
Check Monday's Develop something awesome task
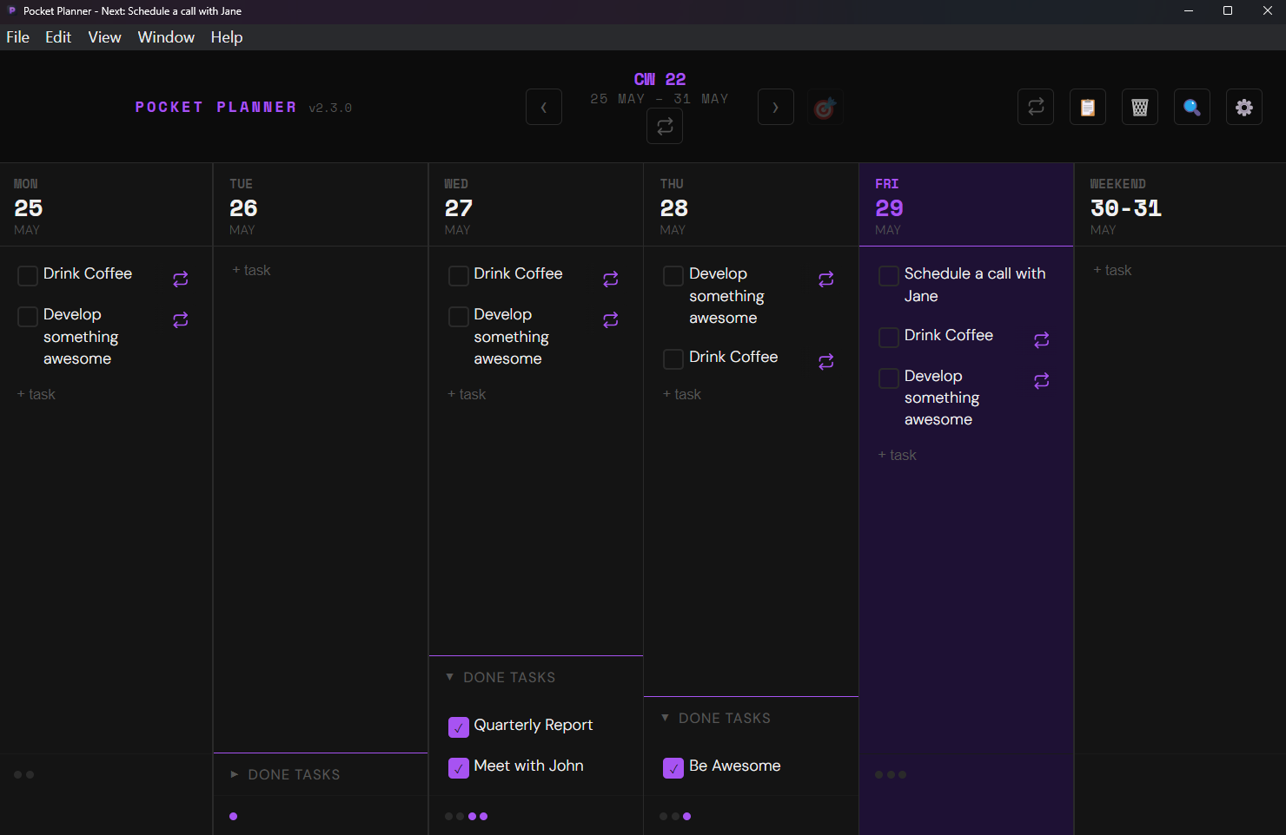(28, 317)
